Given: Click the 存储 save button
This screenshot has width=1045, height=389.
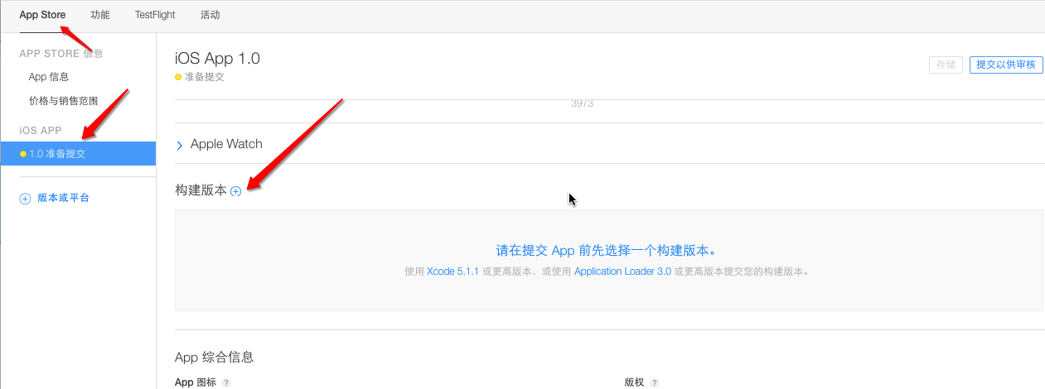Looking at the screenshot, I should coord(946,65).
